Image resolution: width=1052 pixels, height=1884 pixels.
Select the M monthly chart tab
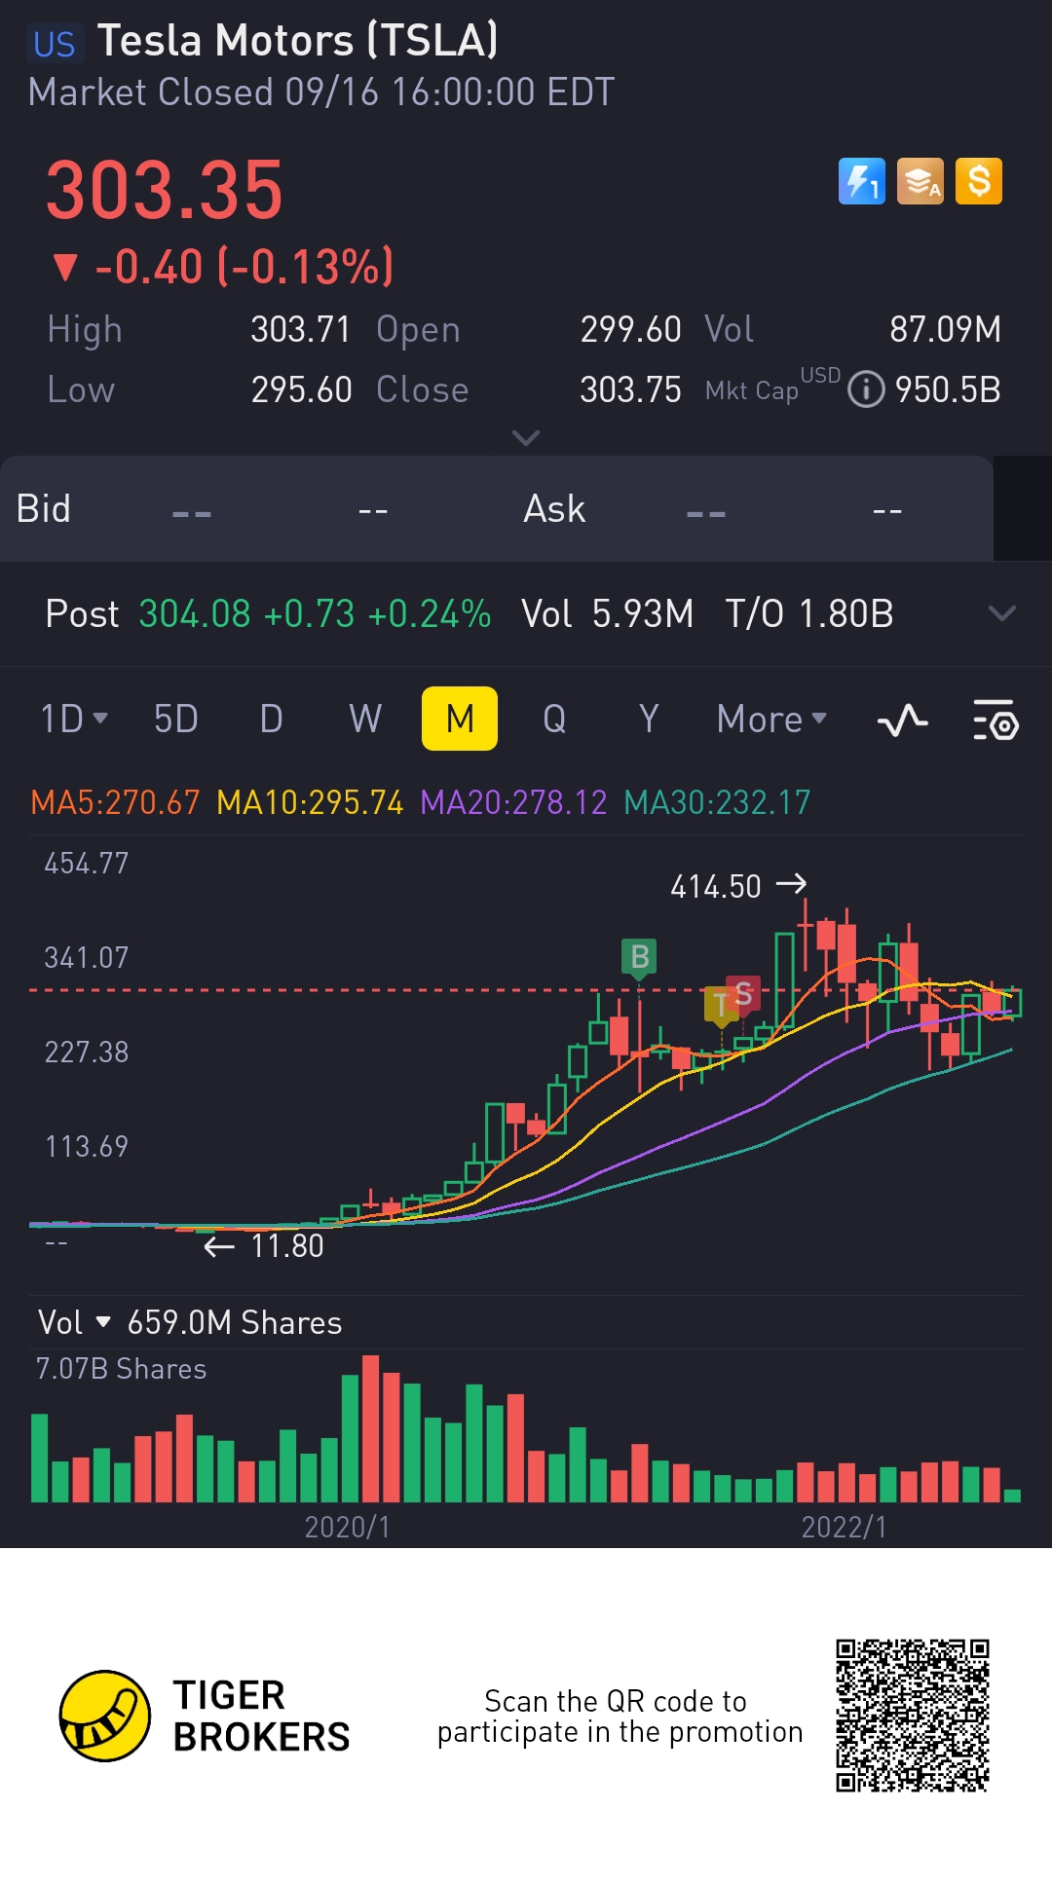[x=460, y=719]
